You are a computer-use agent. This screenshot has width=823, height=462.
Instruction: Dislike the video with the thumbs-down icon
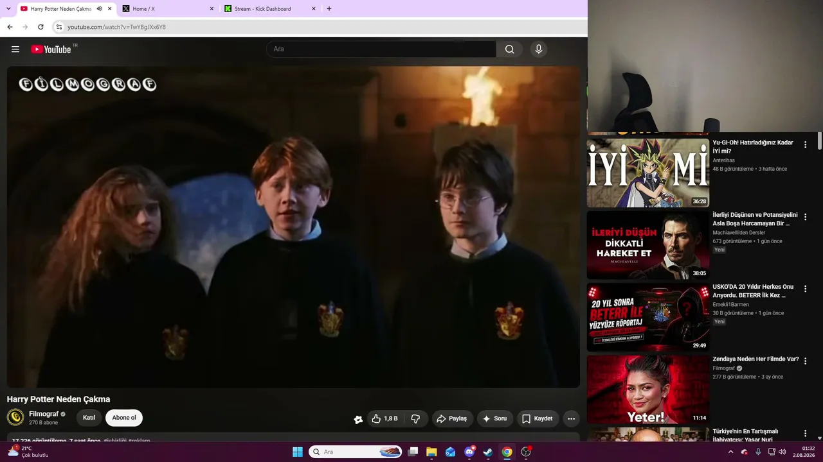pyautogui.click(x=415, y=418)
